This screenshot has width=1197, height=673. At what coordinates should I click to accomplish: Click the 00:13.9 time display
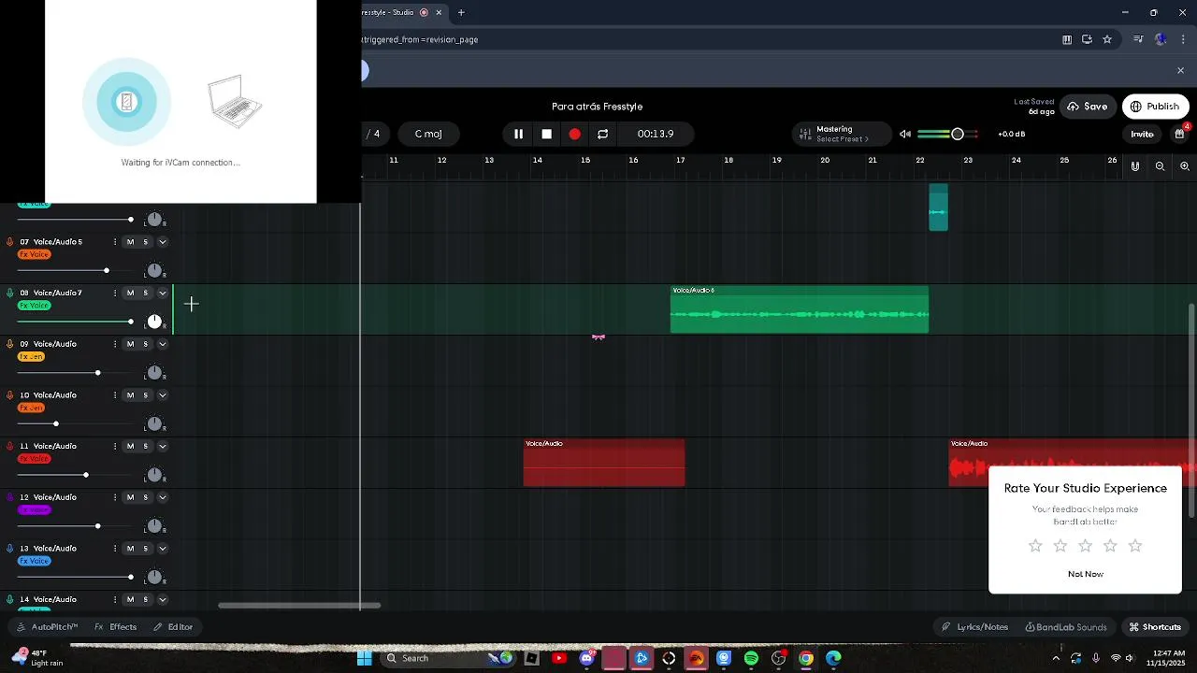click(x=656, y=134)
